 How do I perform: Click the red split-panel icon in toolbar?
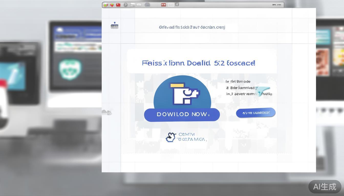pyautogui.click(x=163, y=5)
